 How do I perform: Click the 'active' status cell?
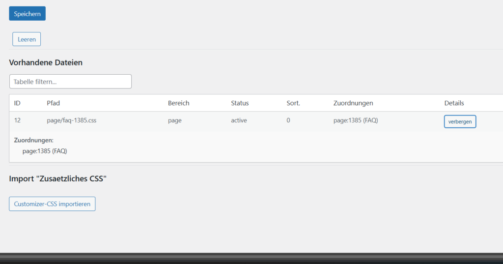click(239, 120)
